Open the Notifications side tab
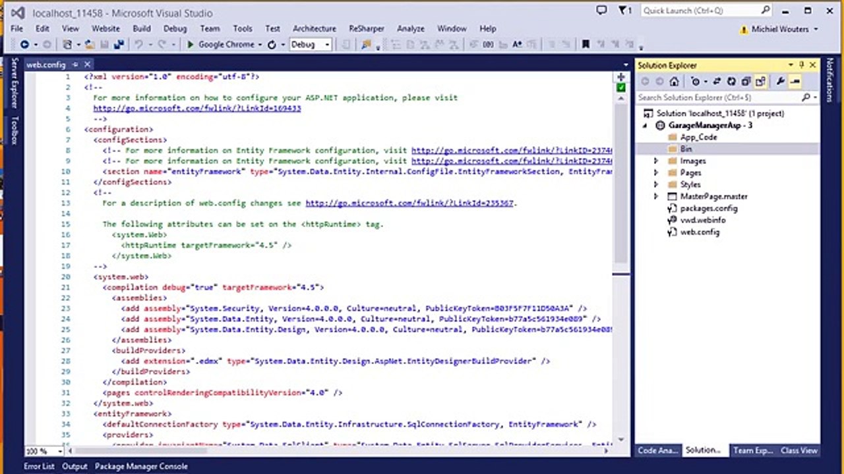 829,80
